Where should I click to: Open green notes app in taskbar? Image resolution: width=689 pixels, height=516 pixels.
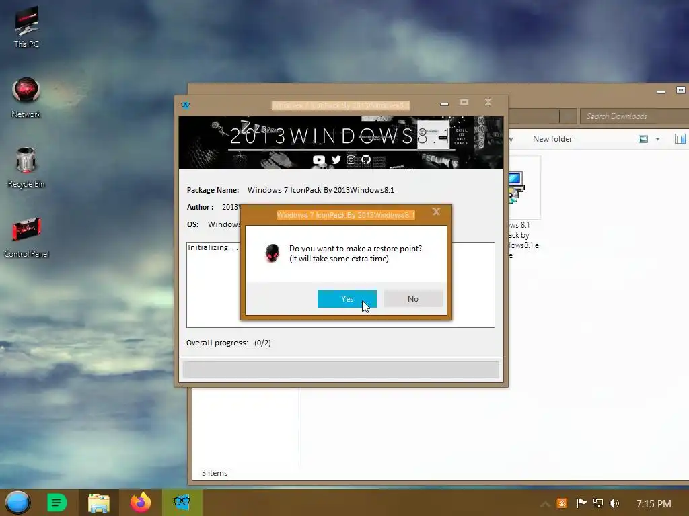pyautogui.click(x=57, y=503)
